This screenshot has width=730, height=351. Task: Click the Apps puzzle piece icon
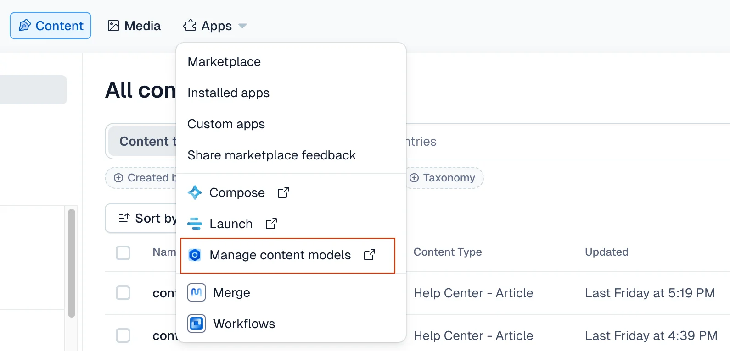click(190, 26)
